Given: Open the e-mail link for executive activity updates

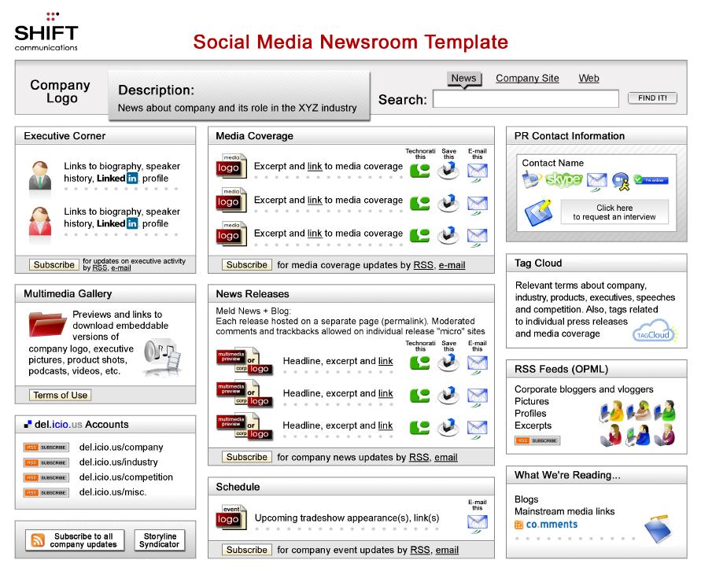Looking at the screenshot, I should (120, 267).
